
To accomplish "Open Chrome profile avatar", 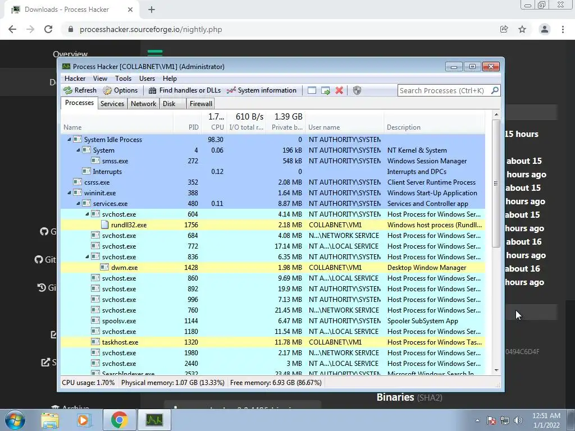I will pos(545,29).
